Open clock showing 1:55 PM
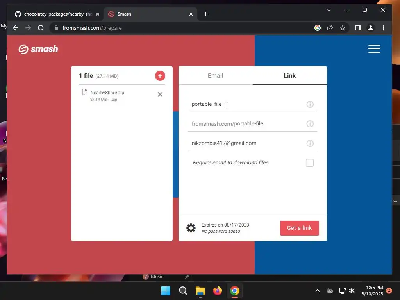Screen dimensions: 400x300 pyautogui.click(x=372, y=291)
